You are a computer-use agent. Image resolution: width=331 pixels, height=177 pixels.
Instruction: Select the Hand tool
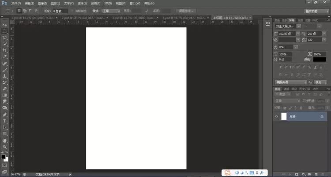(x=4, y=141)
